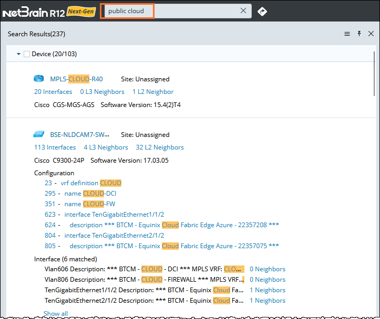The height and width of the screenshot is (319, 380).
Task: Open 0 Neighbors for Vlan806
Action: click(x=268, y=279)
